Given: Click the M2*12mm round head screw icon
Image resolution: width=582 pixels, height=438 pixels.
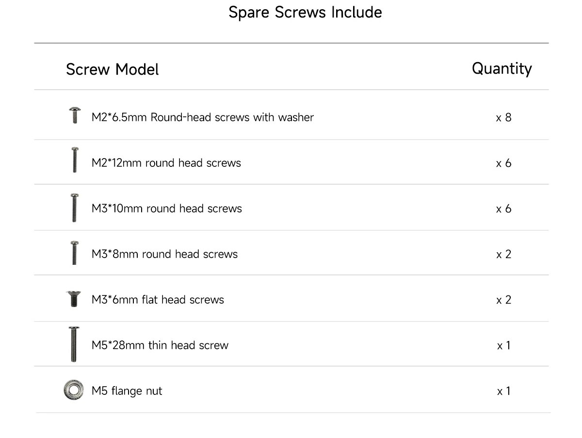Looking at the screenshot, I should [74, 161].
